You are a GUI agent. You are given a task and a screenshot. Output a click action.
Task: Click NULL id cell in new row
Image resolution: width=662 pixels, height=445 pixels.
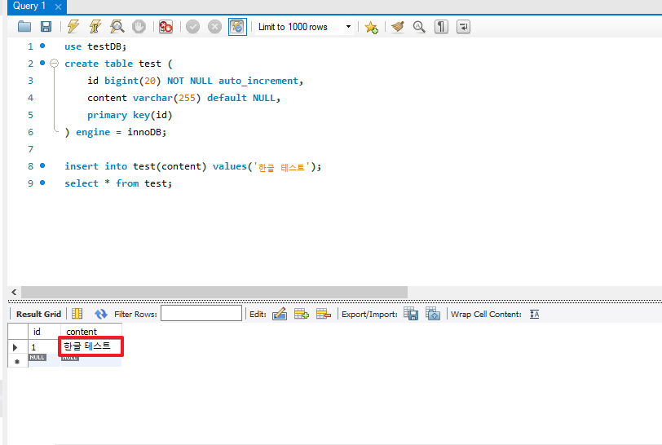[44, 360]
